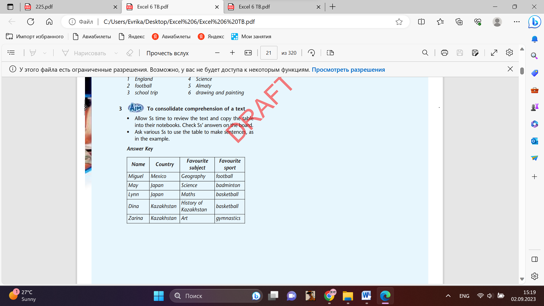Expand the Draw tool options arrow
Viewport: 544px width, 306px height.
[116, 53]
